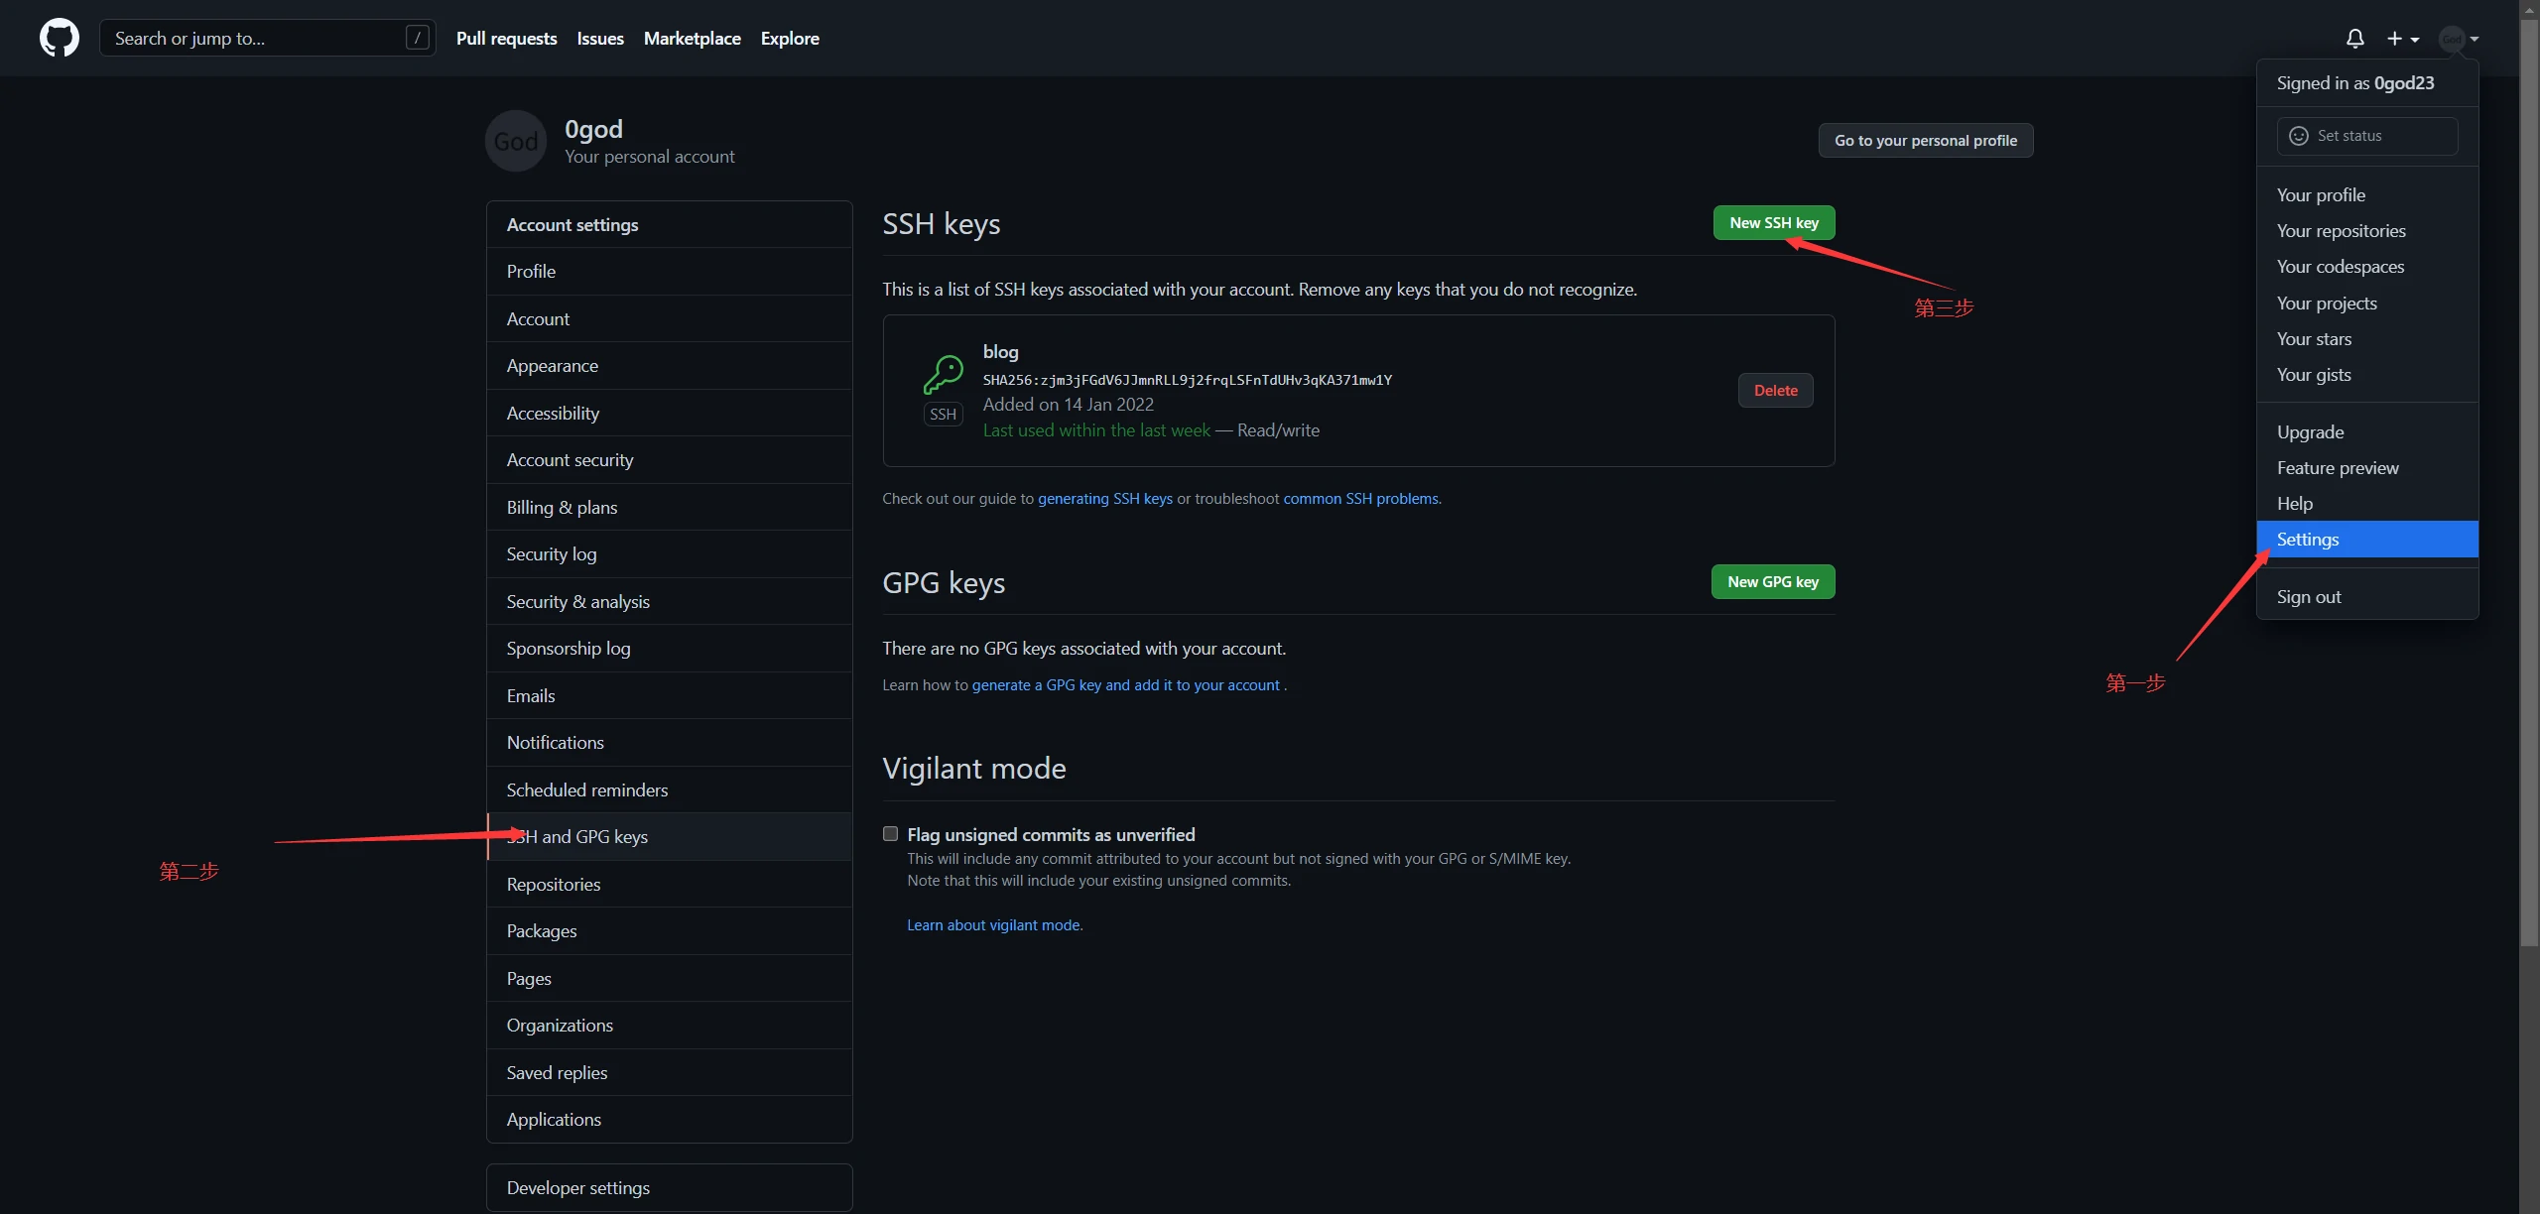
Task: Toggle the user avatar menu dropdown
Action: [2459, 39]
